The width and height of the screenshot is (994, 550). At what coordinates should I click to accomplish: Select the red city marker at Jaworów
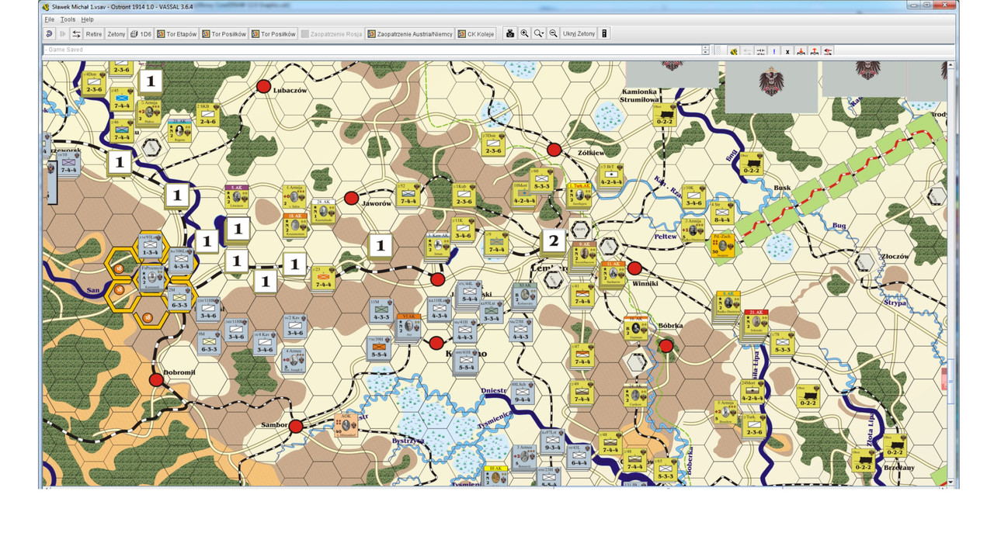351,198
